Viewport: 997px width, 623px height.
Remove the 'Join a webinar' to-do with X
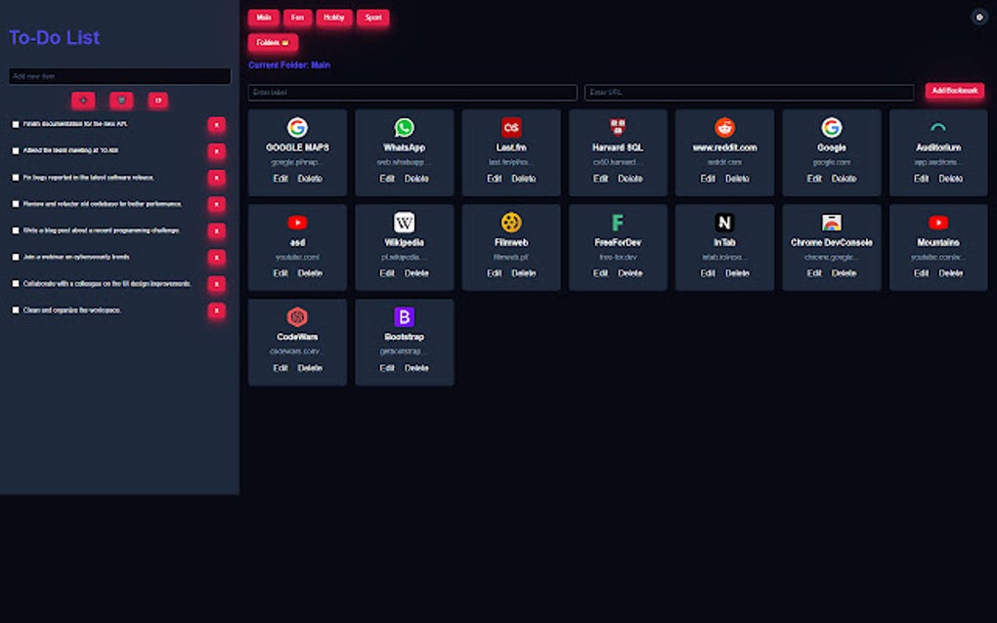tap(216, 257)
